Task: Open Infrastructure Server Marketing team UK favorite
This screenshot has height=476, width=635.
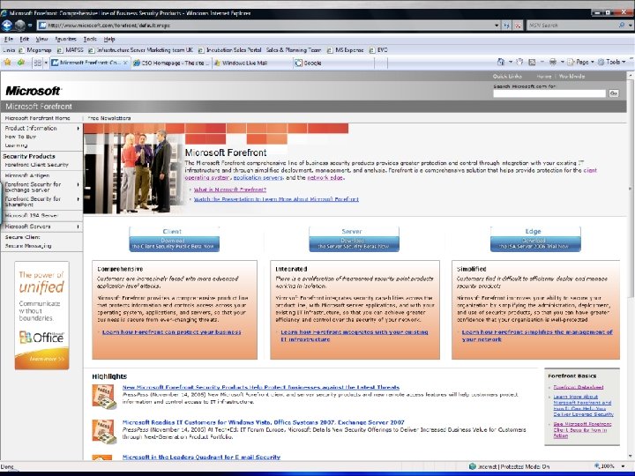Action: point(141,49)
